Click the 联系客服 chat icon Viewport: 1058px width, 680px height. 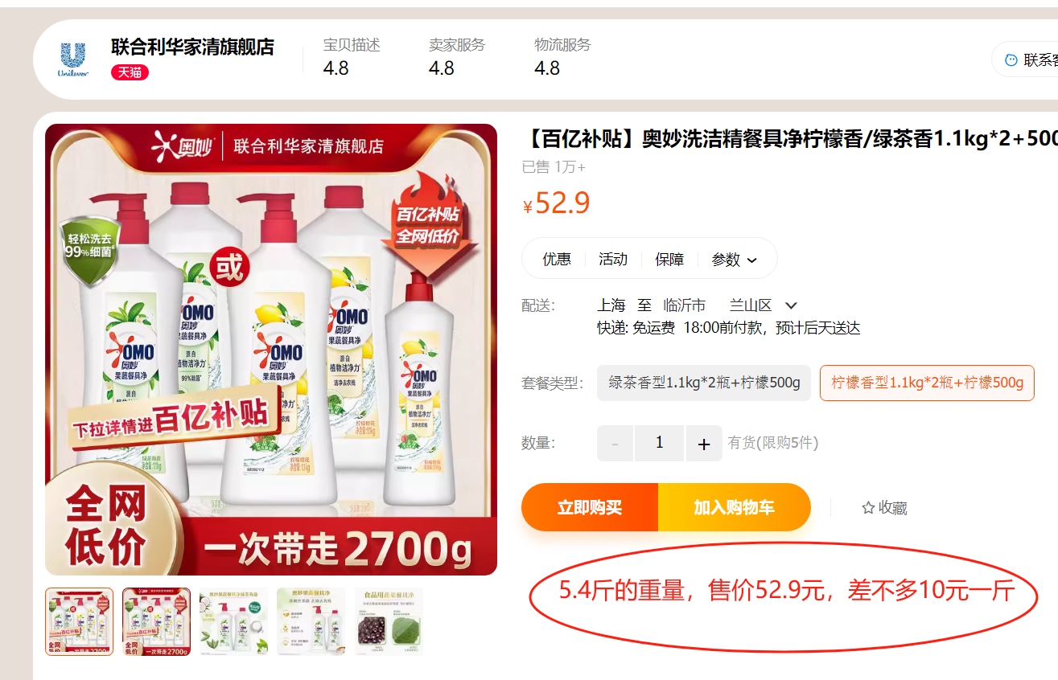click(1011, 60)
